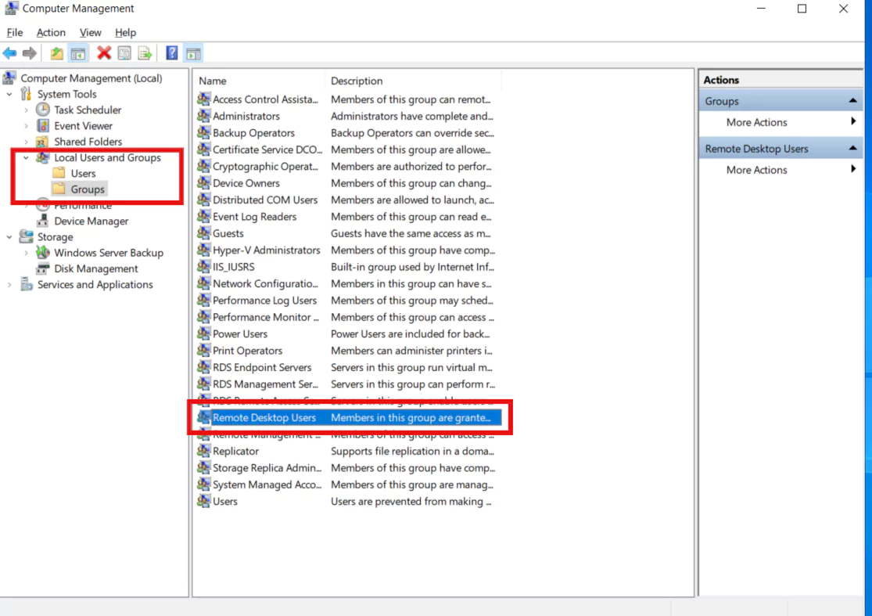Select the Backup Operators group name
Image resolution: width=872 pixels, height=616 pixels.
(x=253, y=132)
